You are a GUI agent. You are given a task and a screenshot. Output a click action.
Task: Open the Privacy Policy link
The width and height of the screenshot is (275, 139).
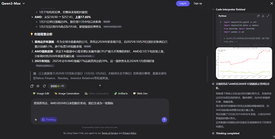pos(130,133)
